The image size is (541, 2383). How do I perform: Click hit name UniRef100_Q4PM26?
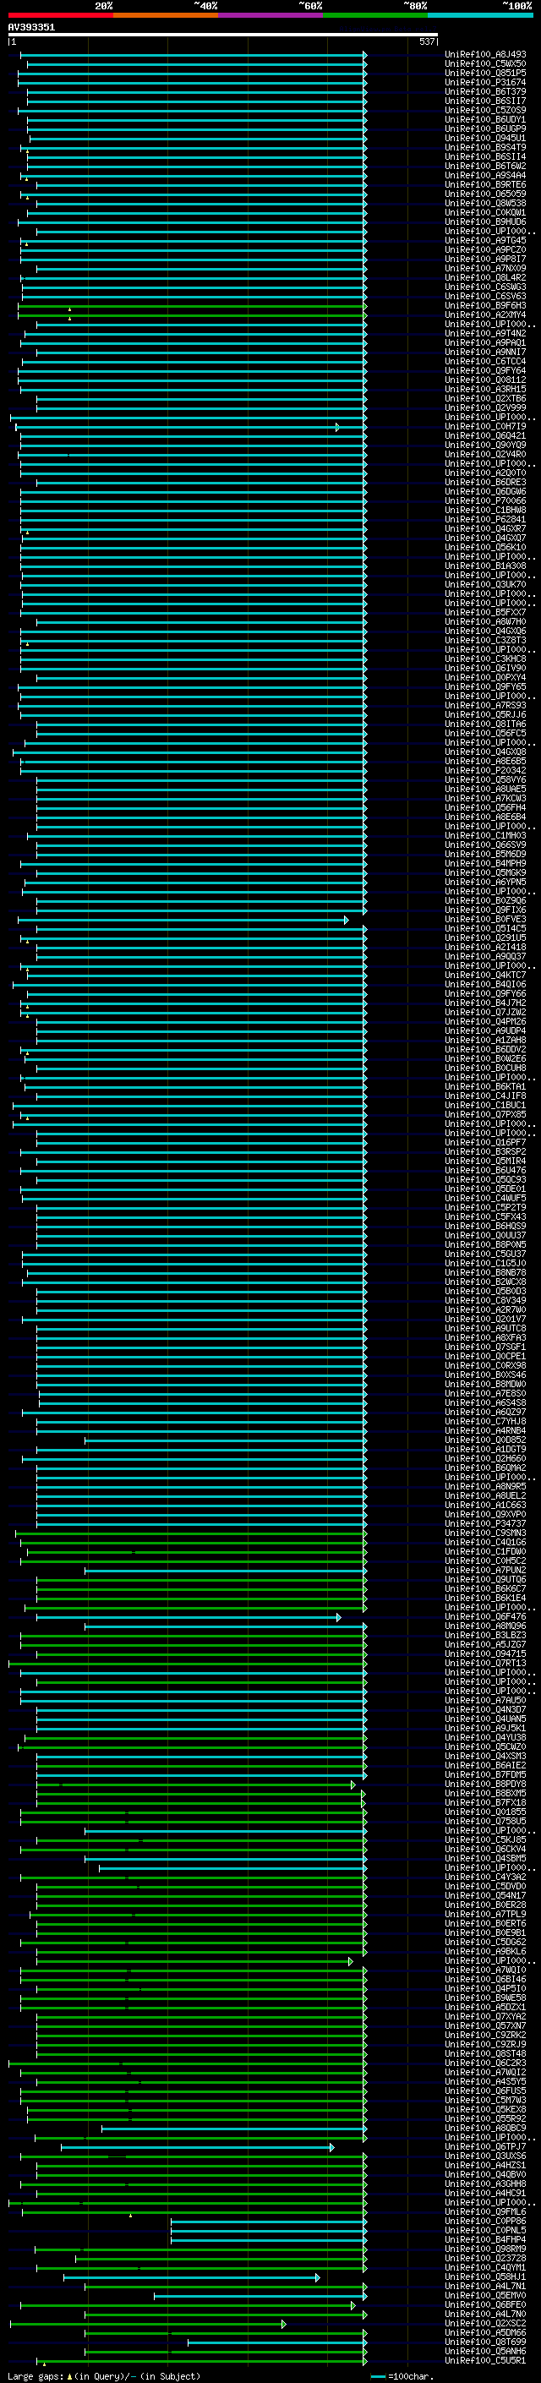pos(485,1021)
